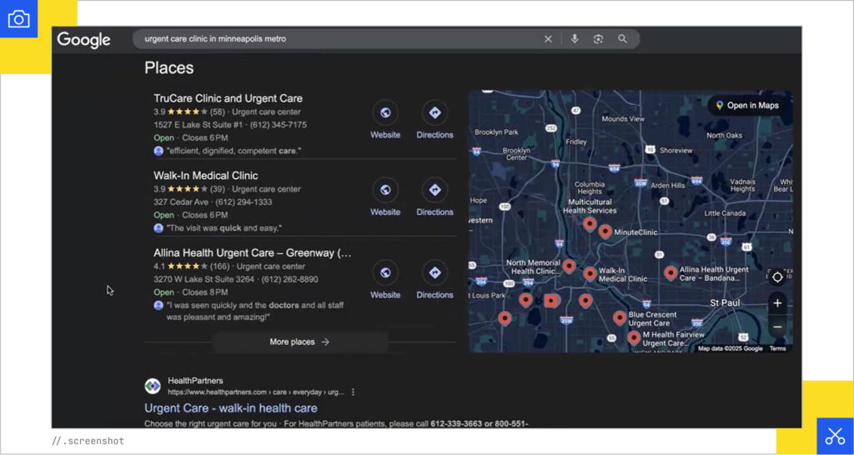
Task: Get directions to Walk-In Medical Clinic
Action: pos(435,191)
